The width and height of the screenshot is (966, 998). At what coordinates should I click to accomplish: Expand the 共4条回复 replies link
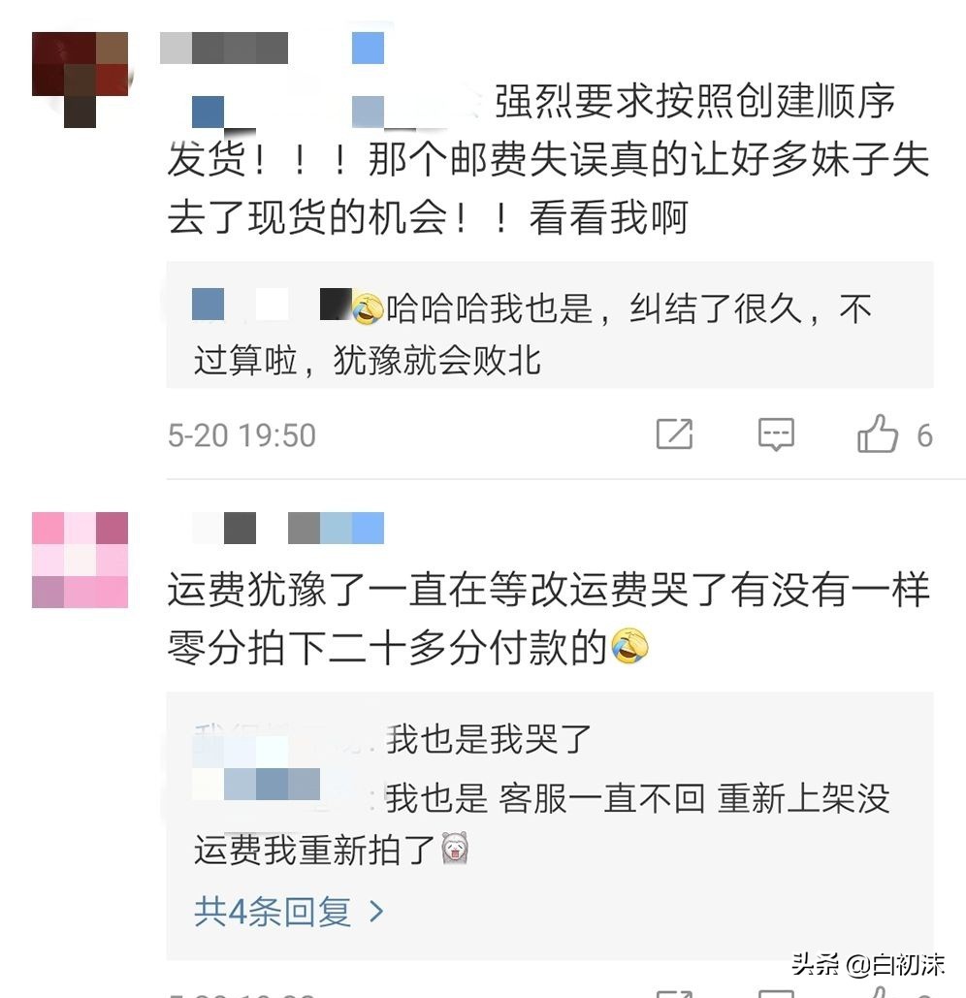point(289,912)
